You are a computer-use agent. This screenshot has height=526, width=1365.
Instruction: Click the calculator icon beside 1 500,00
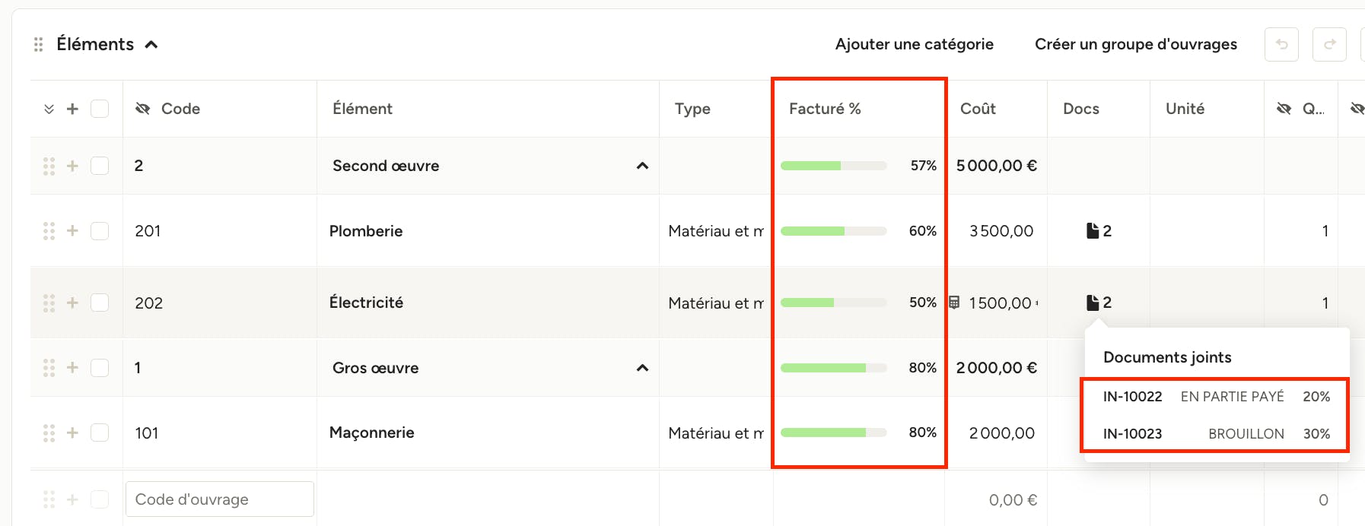[x=954, y=303]
